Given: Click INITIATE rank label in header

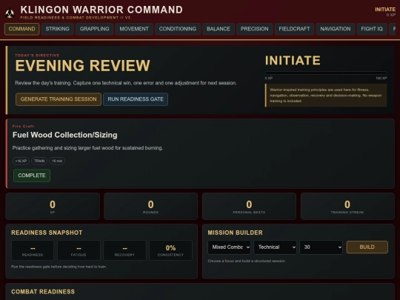Looking at the screenshot, I should (x=385, y=10).
